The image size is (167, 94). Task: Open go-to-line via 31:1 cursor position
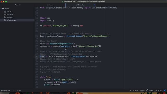(x=14, y=90)
